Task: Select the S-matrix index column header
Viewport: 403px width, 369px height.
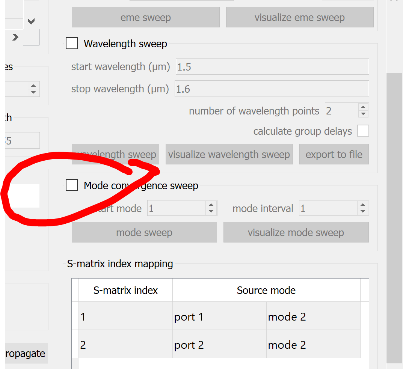Action: coord(125,290)
